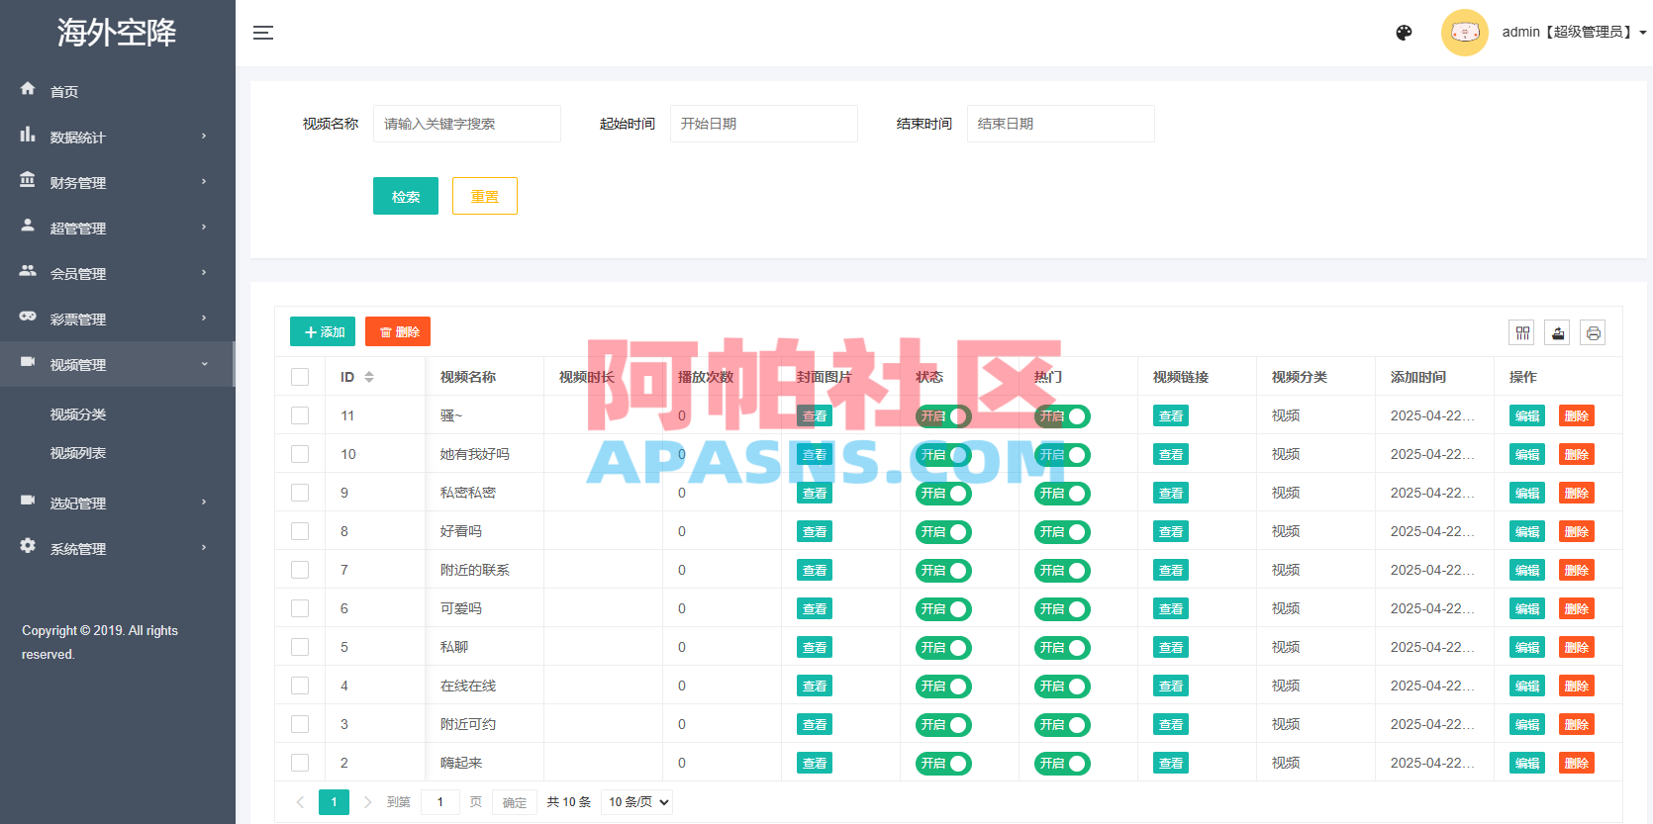Click the group icon for 会员管理
Viewport: 1653px width, 824px height.
[28, 270]
